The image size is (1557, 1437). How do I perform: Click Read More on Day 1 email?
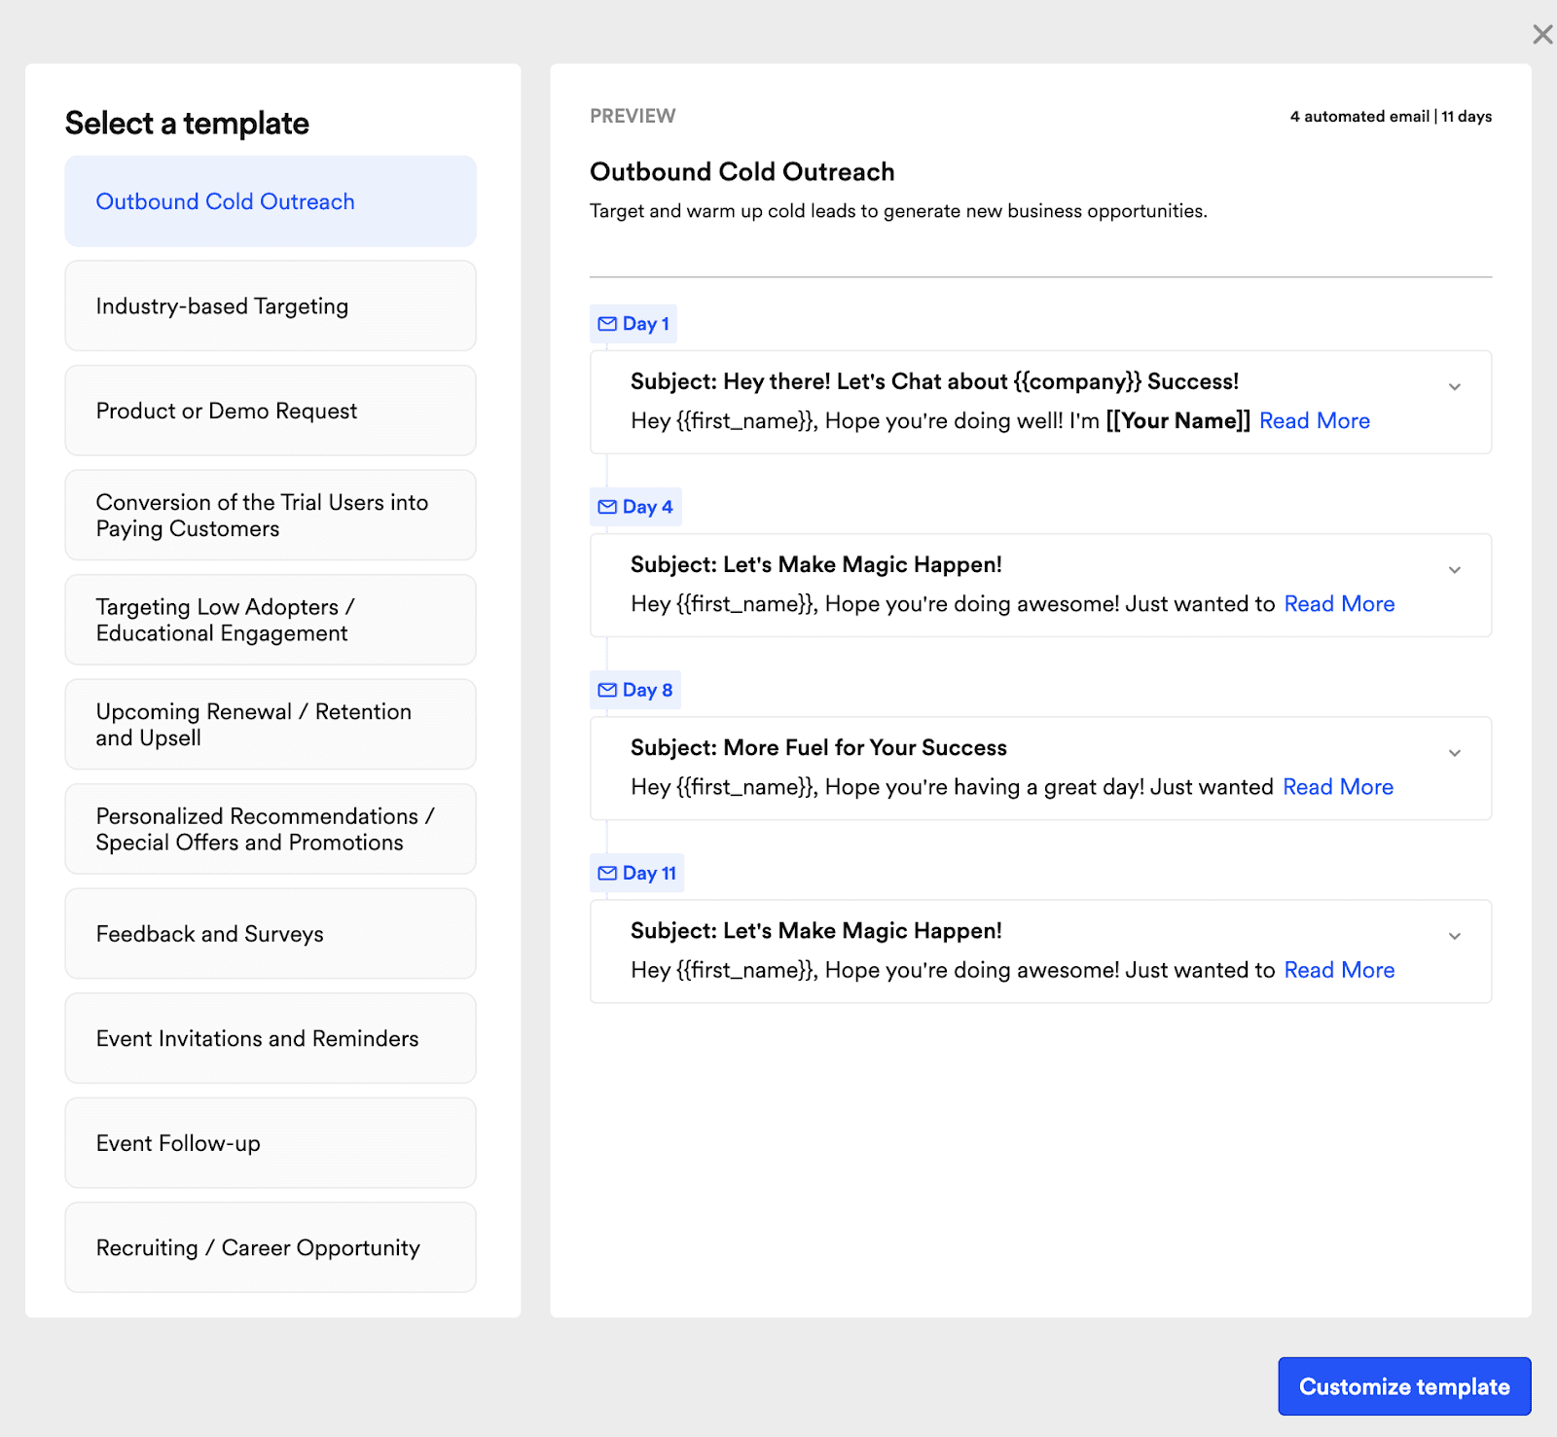[1315, 420]
